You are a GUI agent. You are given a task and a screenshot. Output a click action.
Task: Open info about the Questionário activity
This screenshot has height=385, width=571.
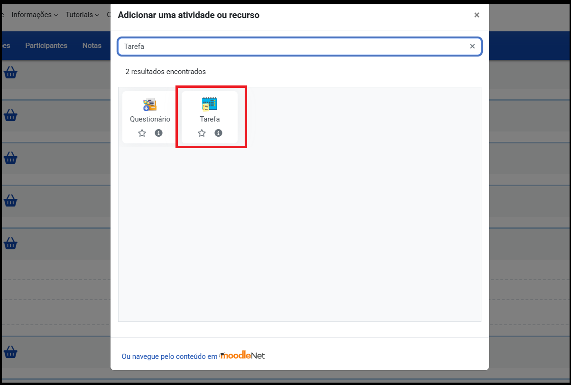(x=158, y=133)
